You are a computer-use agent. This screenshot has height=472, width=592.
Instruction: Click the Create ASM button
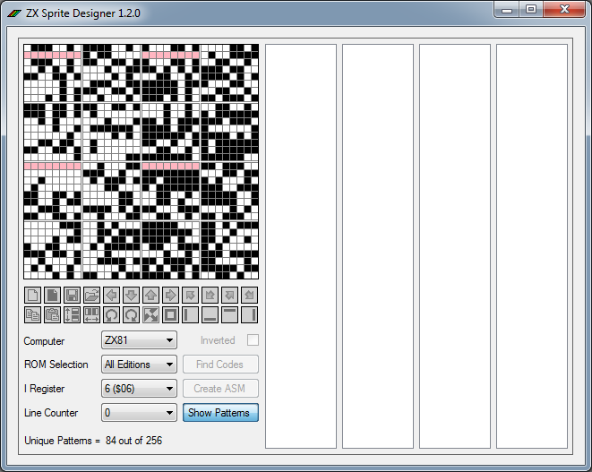(x=220, y=389)
